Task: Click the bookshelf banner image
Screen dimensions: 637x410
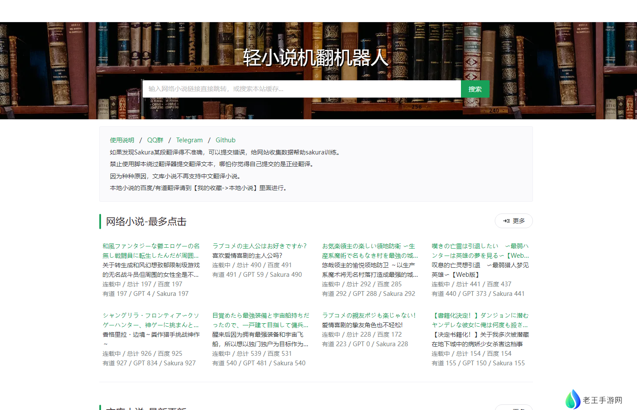Action: coord(65,69)
